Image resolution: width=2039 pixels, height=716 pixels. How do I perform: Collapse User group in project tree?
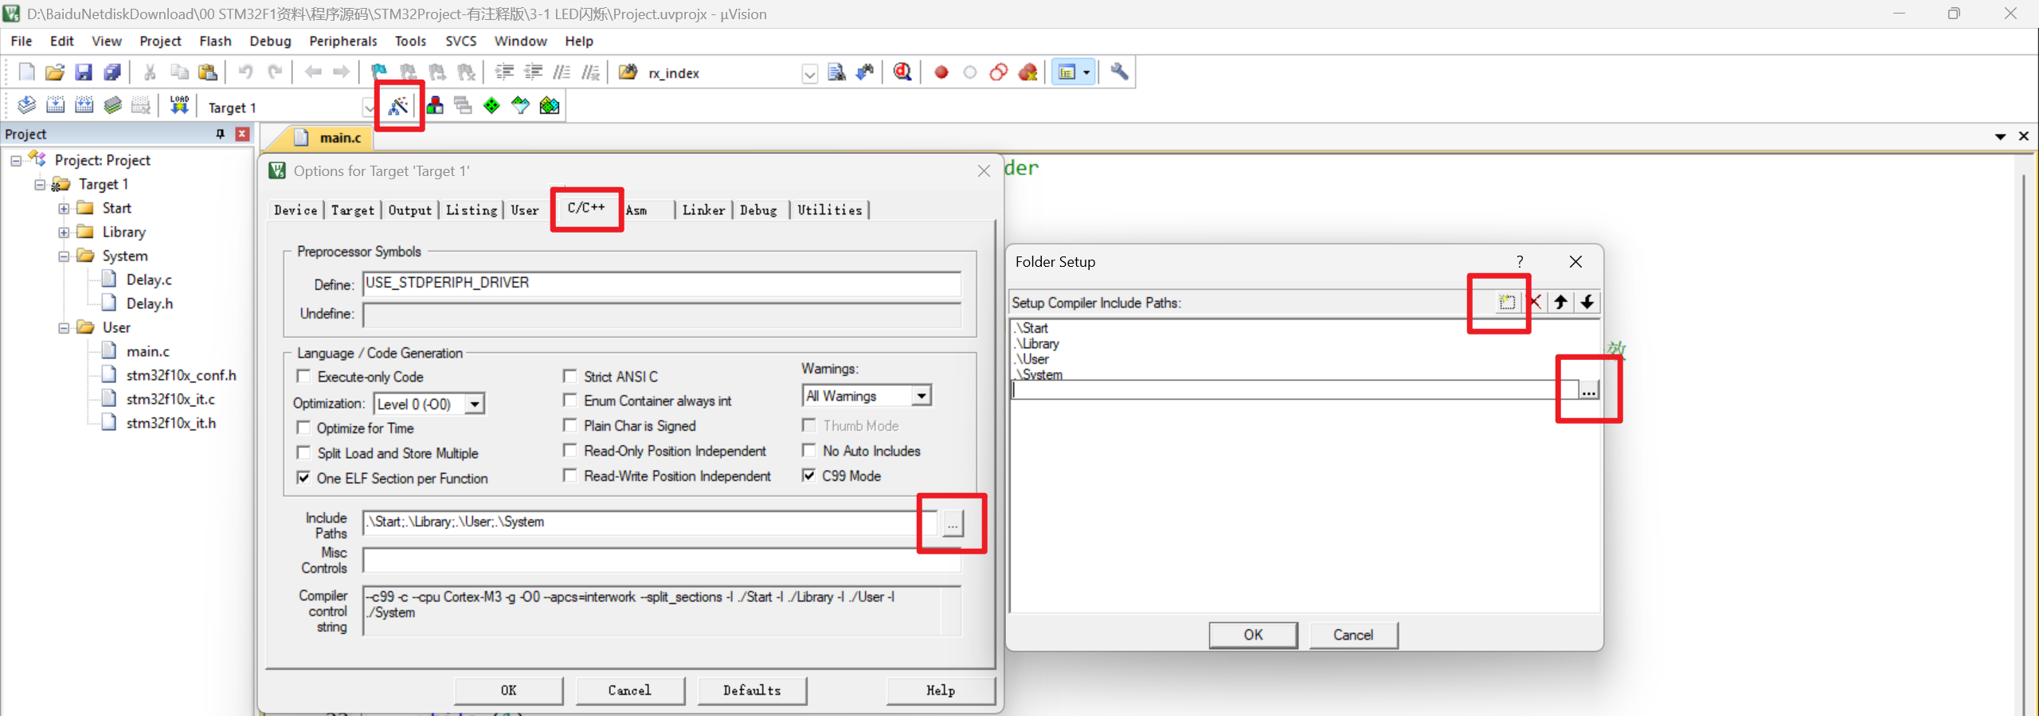point(64,328)
